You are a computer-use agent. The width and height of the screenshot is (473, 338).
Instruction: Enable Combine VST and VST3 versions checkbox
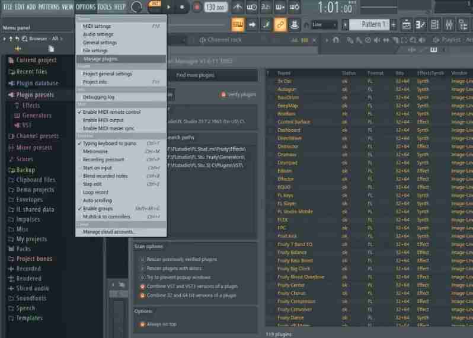point(142,286)
